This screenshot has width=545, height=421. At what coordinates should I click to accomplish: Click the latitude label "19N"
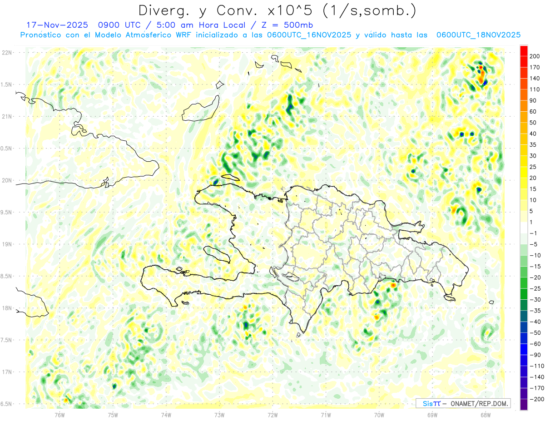click(6, 244)
